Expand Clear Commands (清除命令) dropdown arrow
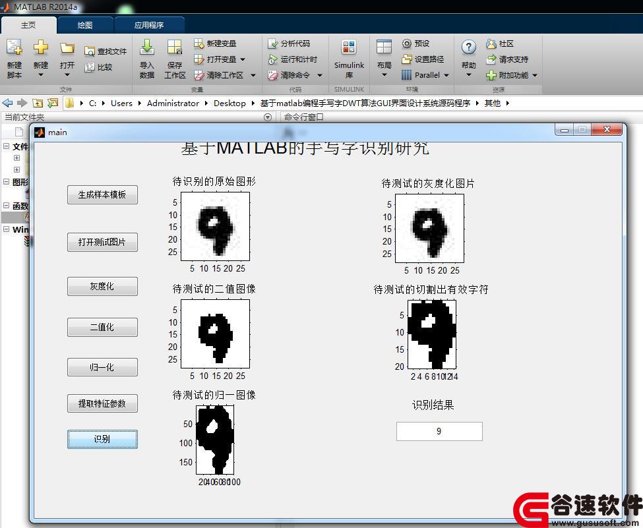 (320, 75)
